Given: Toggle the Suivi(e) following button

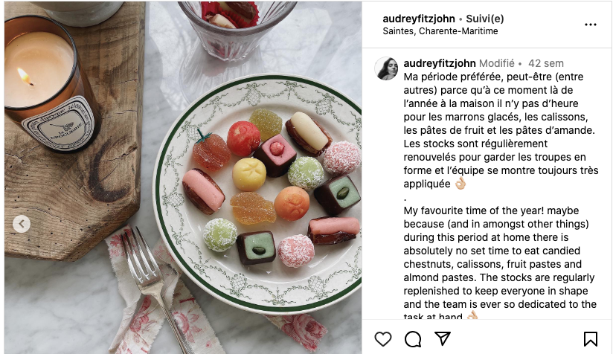Looking at the screenshot, I should pyautogui.click(x=485, y=19).
